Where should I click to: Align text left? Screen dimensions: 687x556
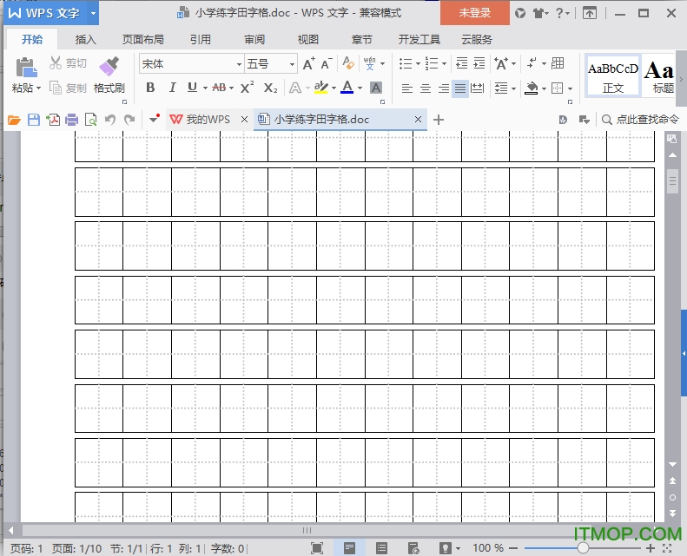[x=407, y=88]
